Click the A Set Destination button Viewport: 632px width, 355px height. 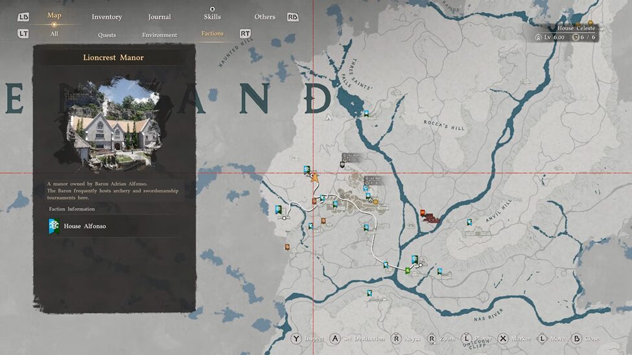(357, 338)
